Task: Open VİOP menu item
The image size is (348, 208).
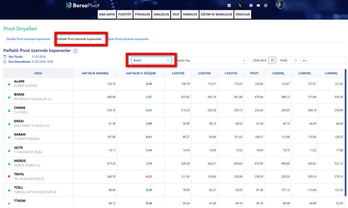Action: [x=176, y=15]
